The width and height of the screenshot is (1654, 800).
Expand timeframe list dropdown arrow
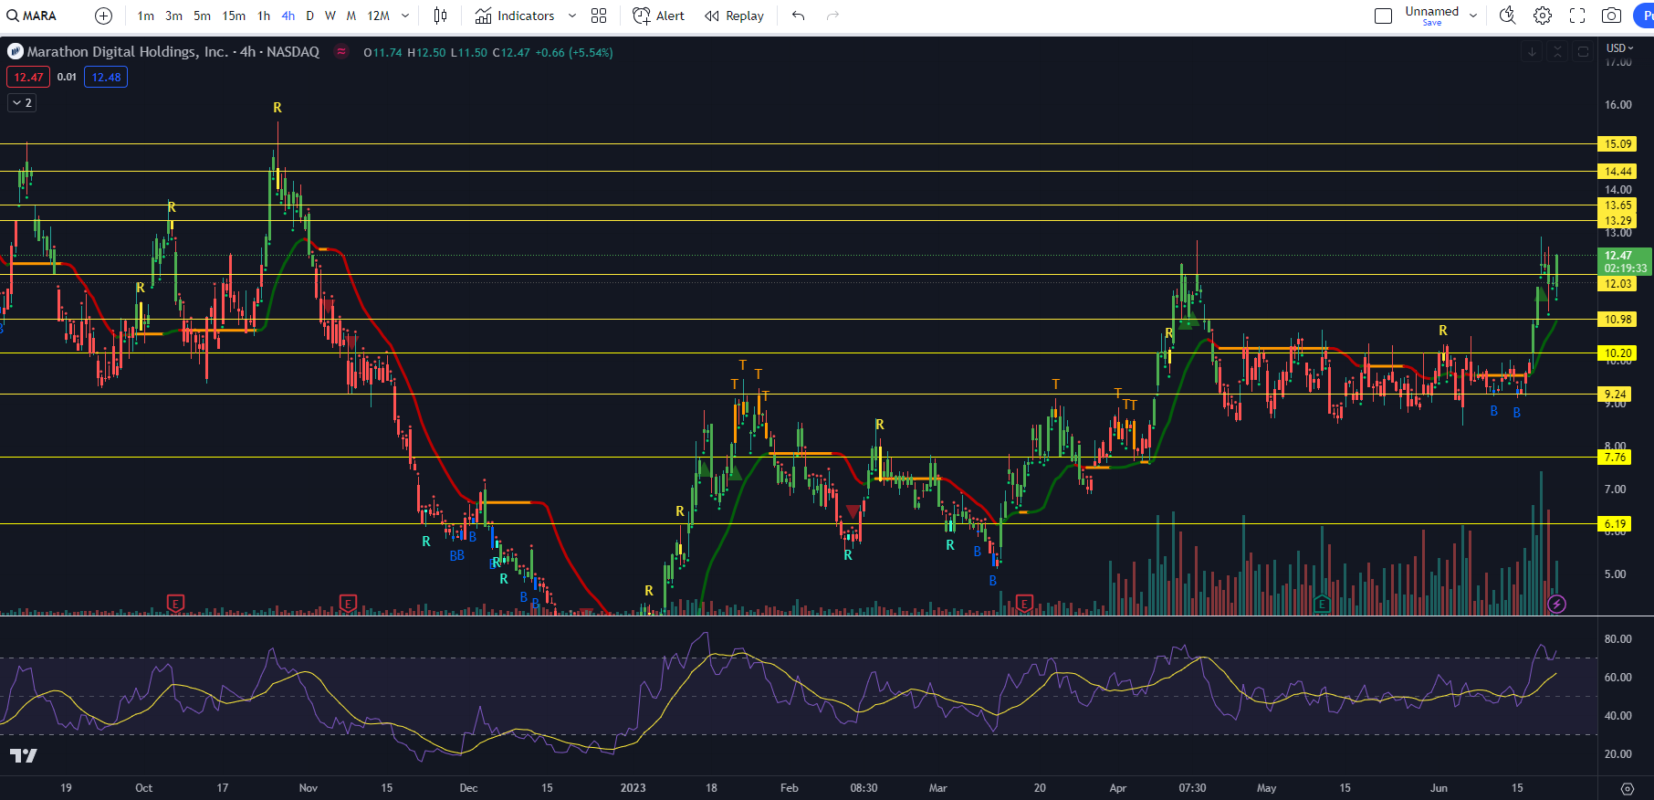[405, 16]
